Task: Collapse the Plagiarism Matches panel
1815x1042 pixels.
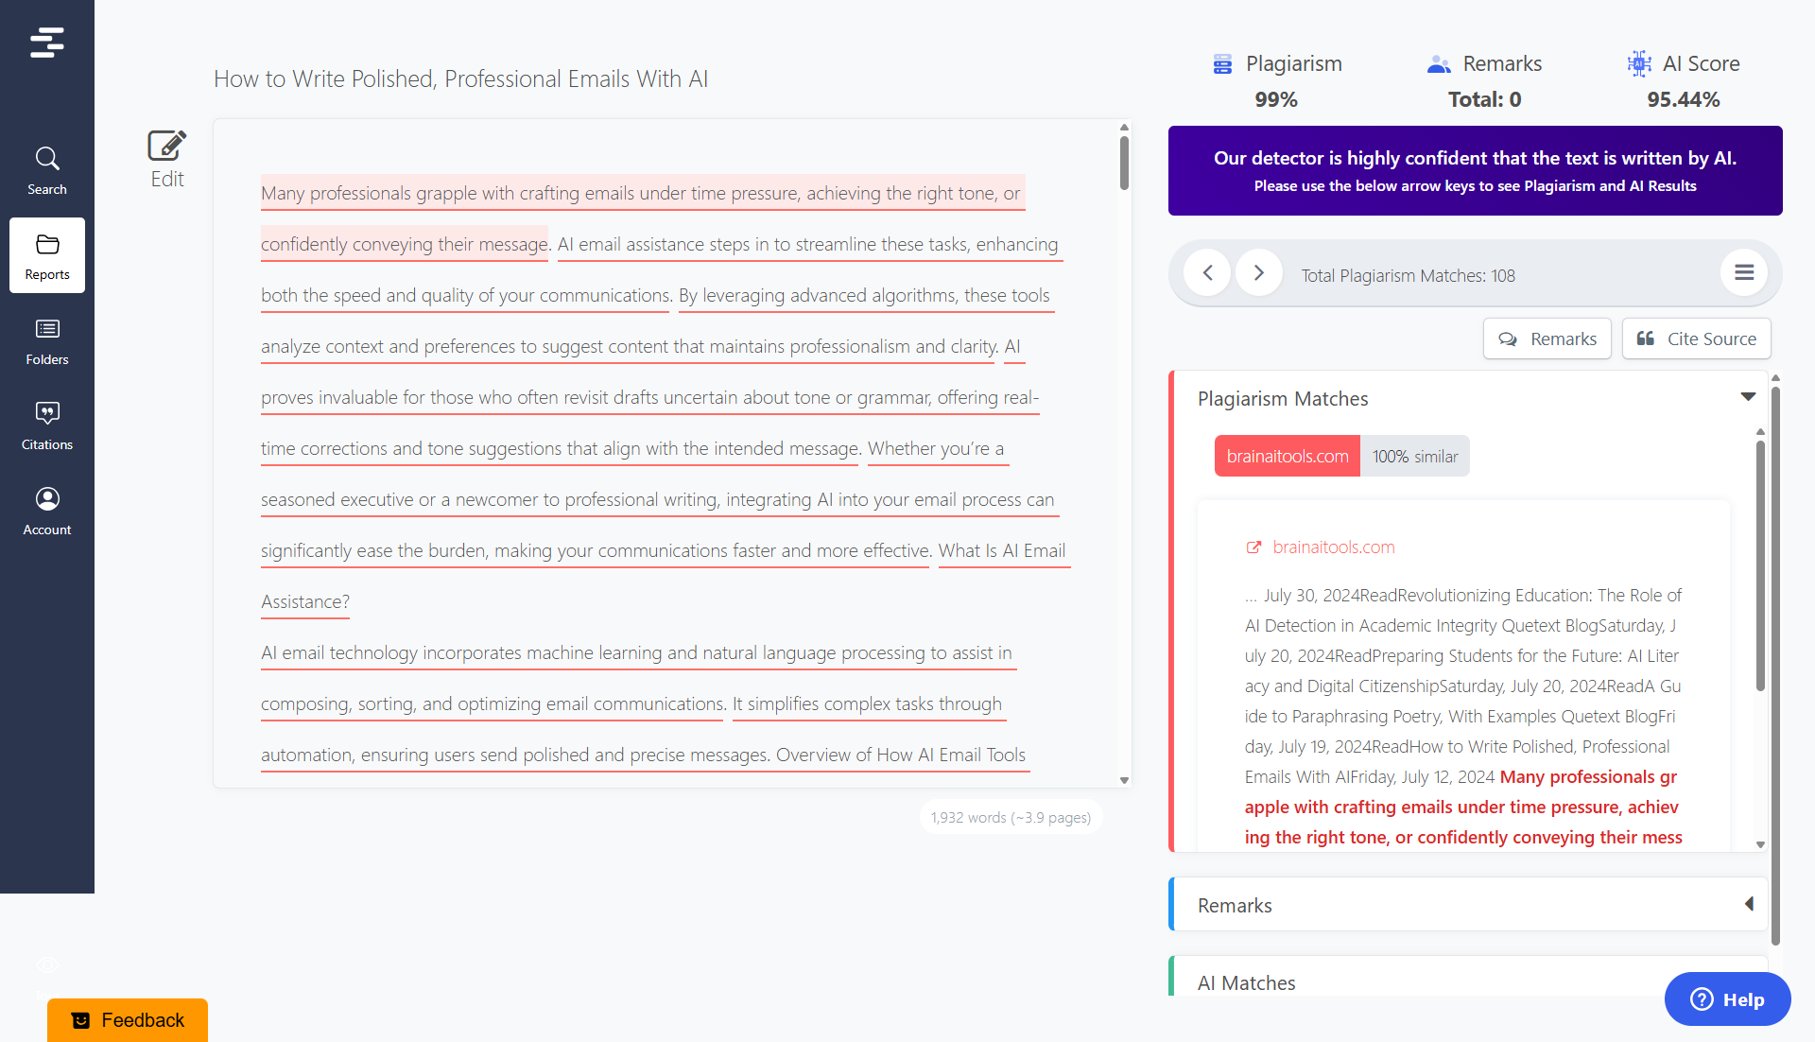Action: pyautogui.click(x=1748, y=397)
